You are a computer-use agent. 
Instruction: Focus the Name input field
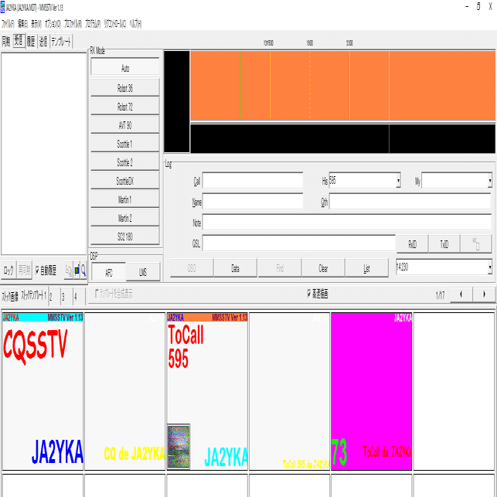click(253, 202)
